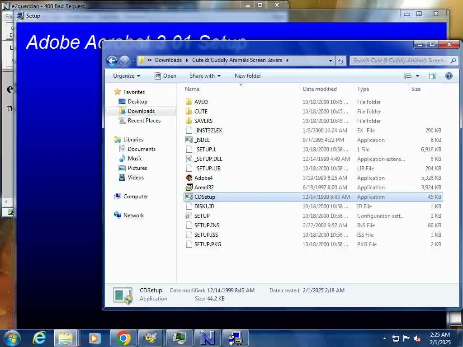
Task: Select the _ISDEL application
Action: (x=202, y=140)
